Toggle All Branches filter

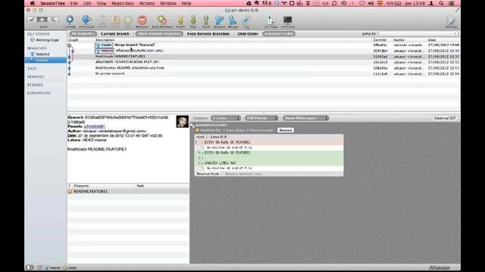click(x=83, y=33)
